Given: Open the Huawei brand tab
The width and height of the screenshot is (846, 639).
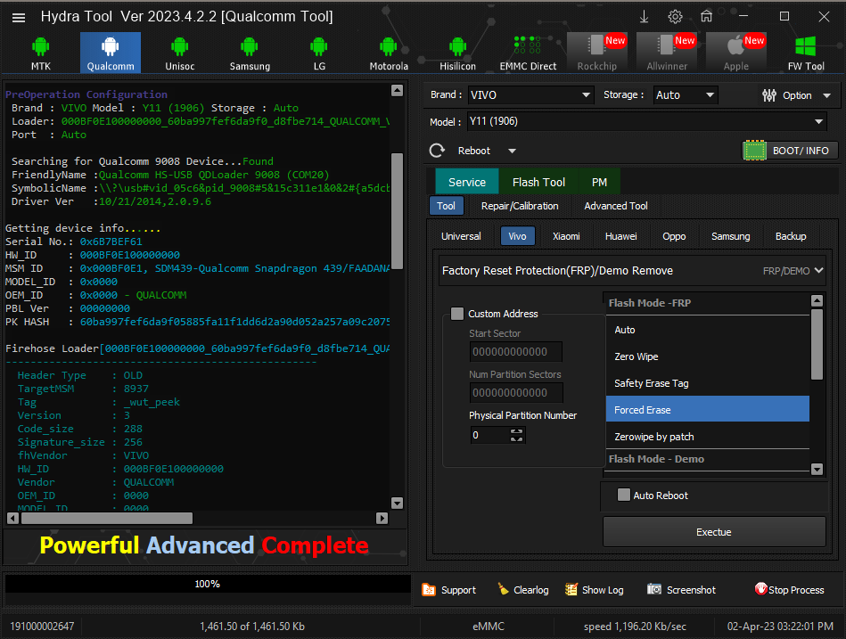Looking at the screenshot, I should (620, 236).
